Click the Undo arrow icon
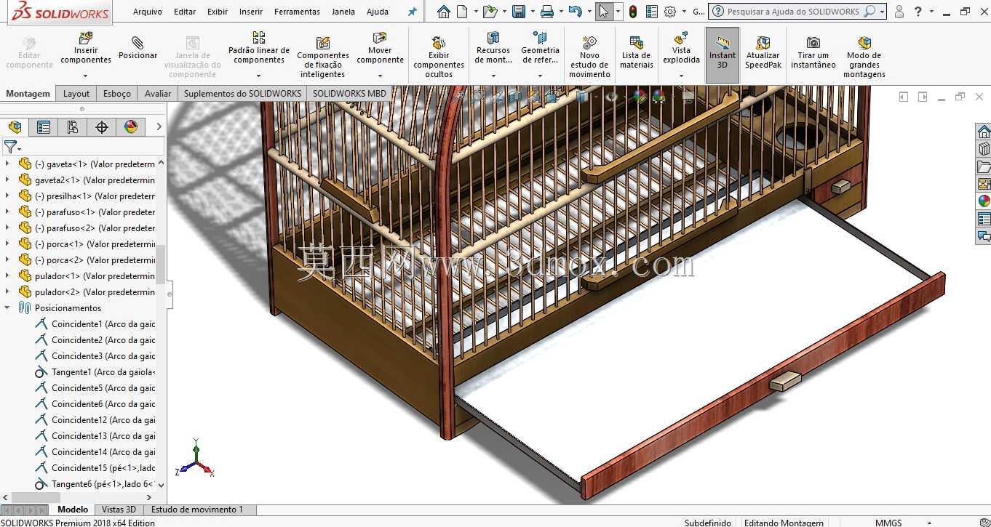 (x=574, y=12)
